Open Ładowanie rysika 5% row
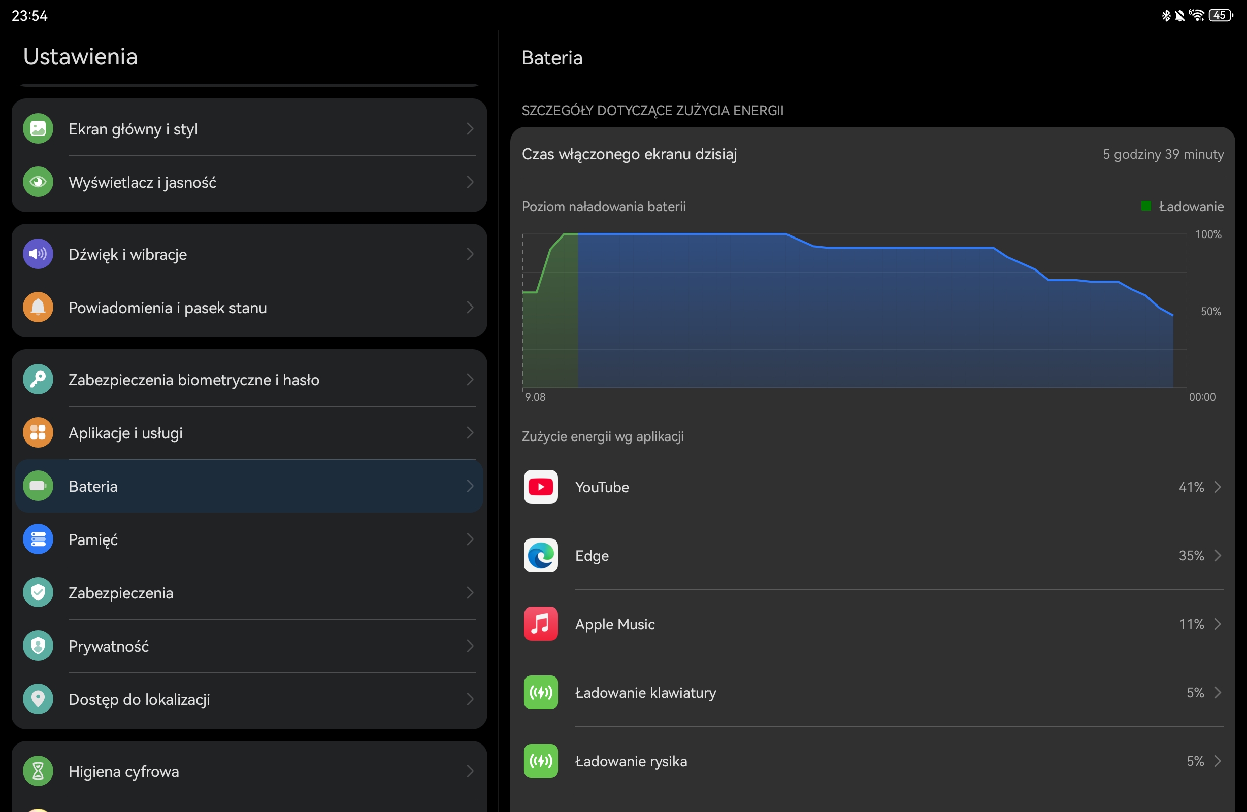Viewport: 1247px width, 812px height. click(x=872, y=761)
